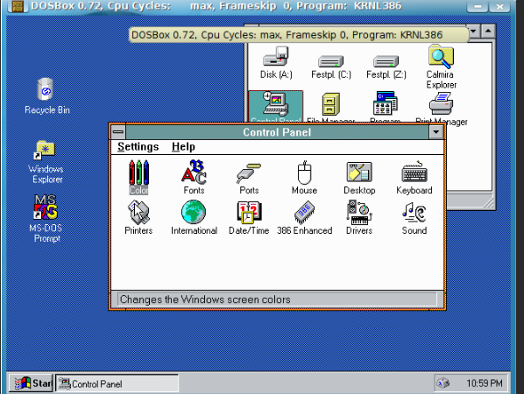Open the Color settings icon
Screen dimensions: 524x394
point(138,177)
